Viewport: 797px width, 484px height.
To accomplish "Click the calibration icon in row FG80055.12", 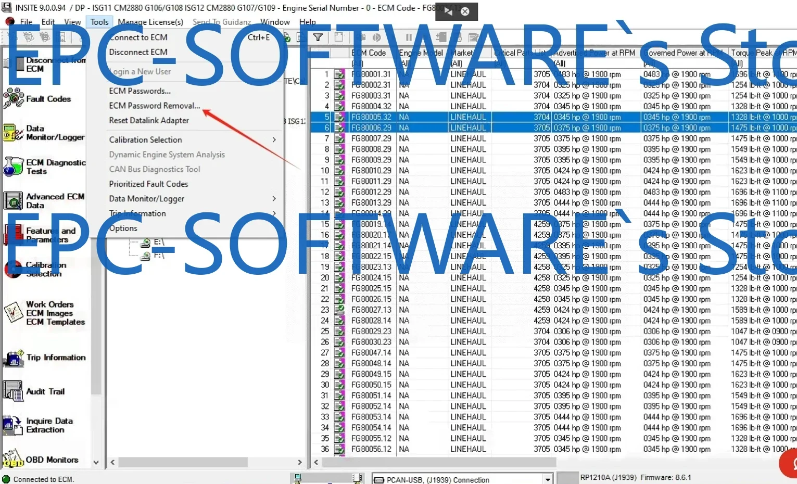I will click(x=339, y=438).
